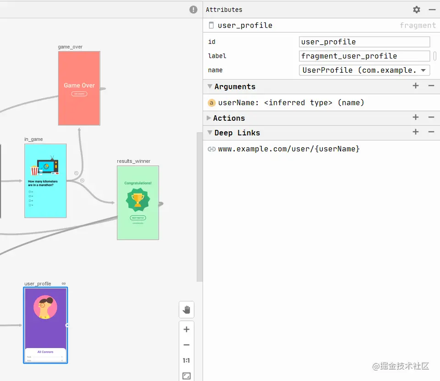Viewport: 440px width, 381px height.
Task: Remove deep link using the minus
Action: click(431, 132)
